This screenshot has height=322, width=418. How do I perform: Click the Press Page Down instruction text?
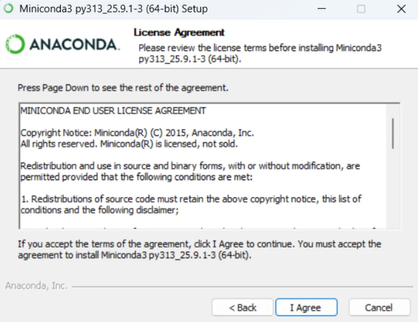pyautogui.click(x=123, y=88)
